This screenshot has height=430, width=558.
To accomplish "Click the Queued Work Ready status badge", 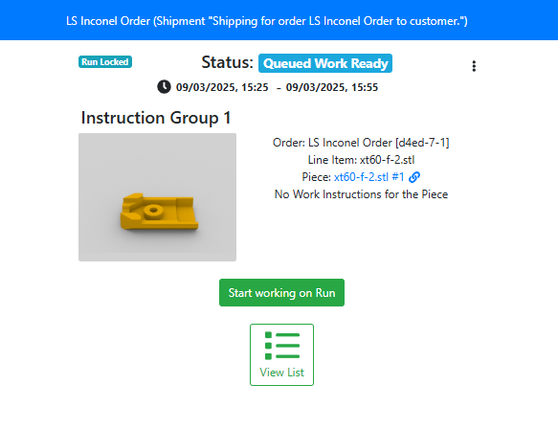I will [325, 63].
